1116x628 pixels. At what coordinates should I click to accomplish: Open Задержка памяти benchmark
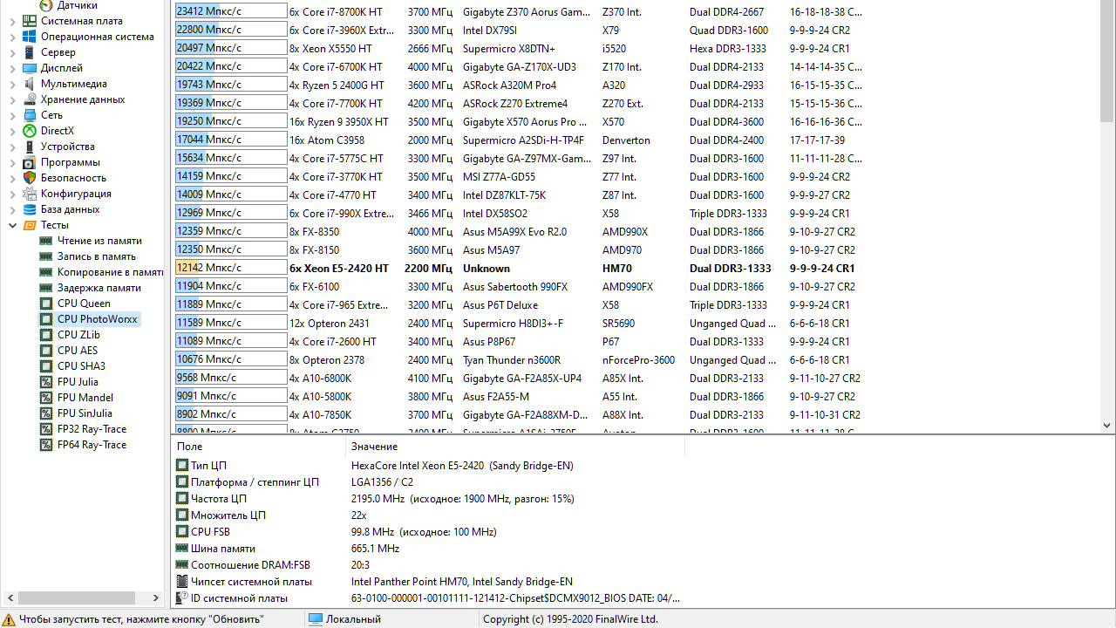(x=99, y=288)
